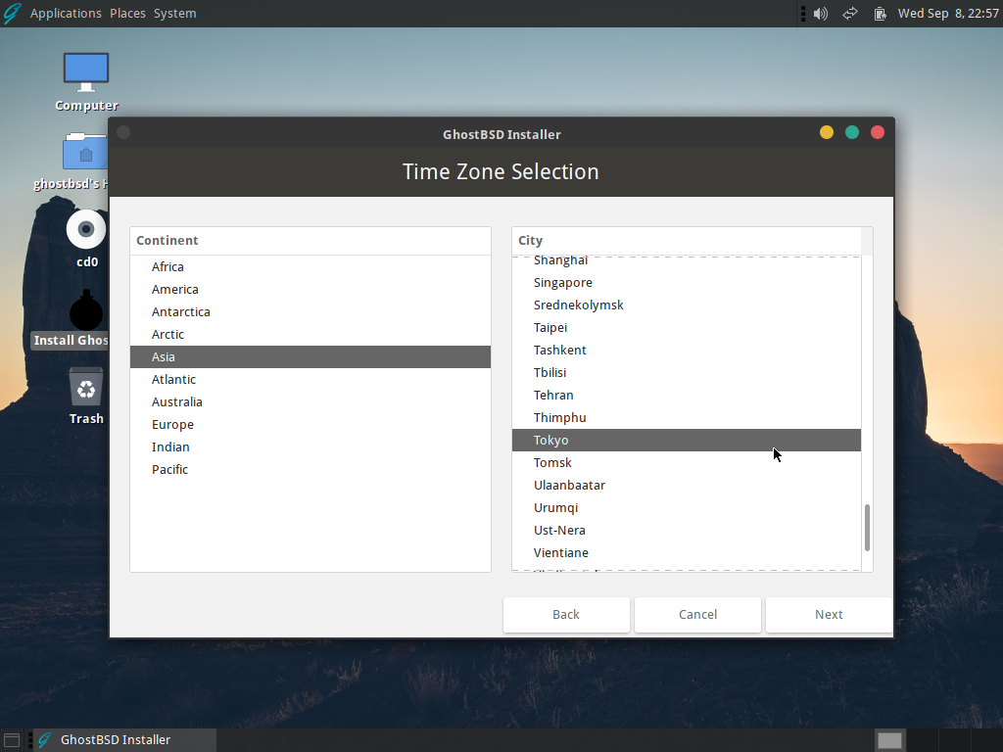
Task: Choose Taipei in City list
Action: coord(687,327)
